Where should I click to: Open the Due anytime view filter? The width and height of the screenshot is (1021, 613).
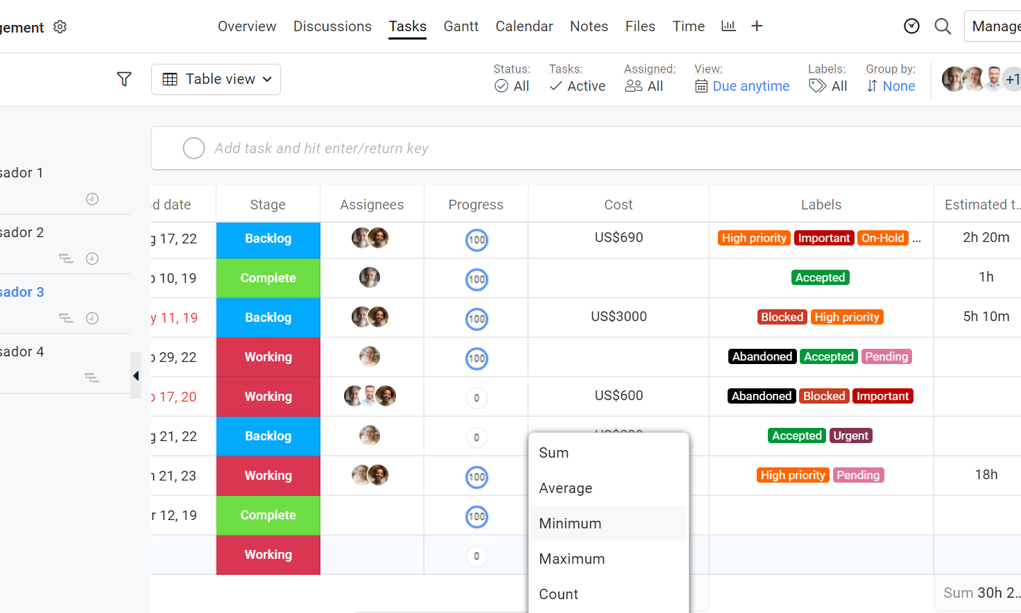pos(742,86)
